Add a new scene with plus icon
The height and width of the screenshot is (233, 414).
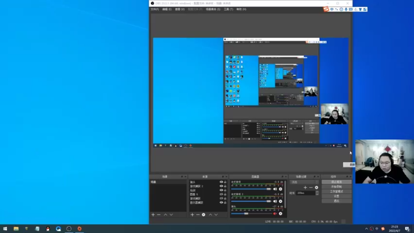(153, 215)
